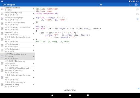
Task: Select the 'Checking of presence of a key' title
Action: click(15, 83)
